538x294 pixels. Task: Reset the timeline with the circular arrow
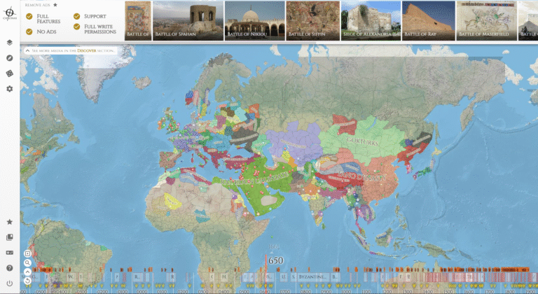pos(27,281)
